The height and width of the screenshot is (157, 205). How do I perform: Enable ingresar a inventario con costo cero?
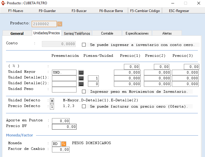[x=84, y=45]
